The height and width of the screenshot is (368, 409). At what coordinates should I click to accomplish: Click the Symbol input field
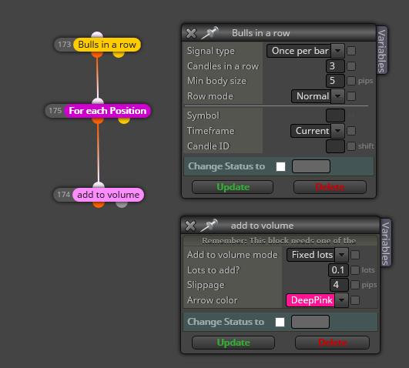pos(335,115)
